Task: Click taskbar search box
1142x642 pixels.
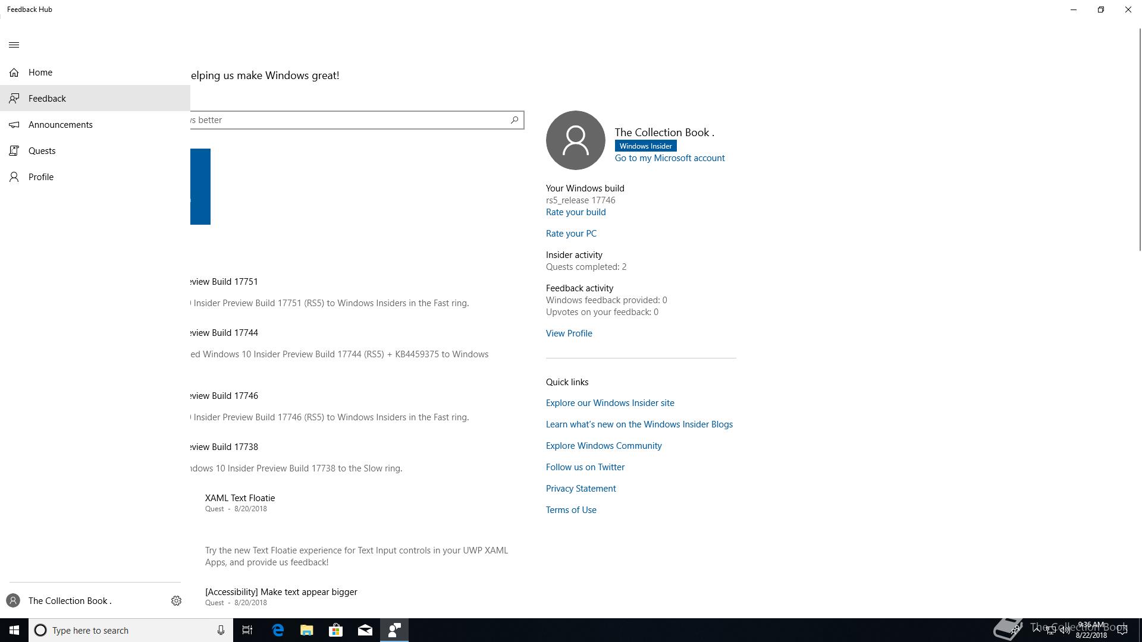Action: pyautogui.click(x=131, y=630)
